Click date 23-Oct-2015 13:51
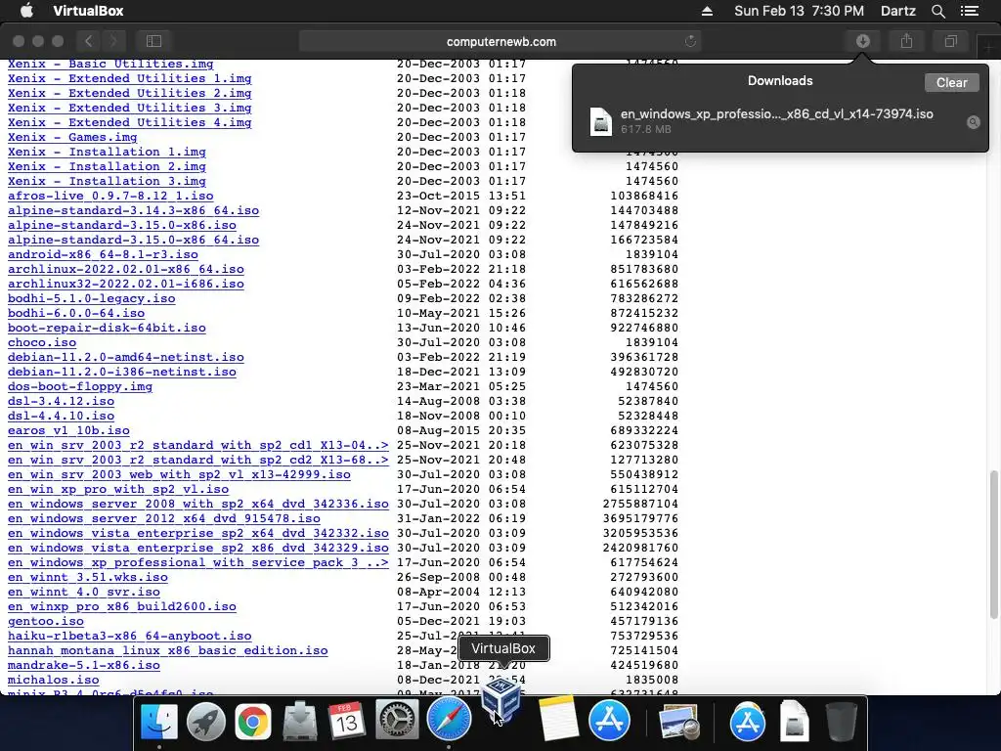 [461, 196]
